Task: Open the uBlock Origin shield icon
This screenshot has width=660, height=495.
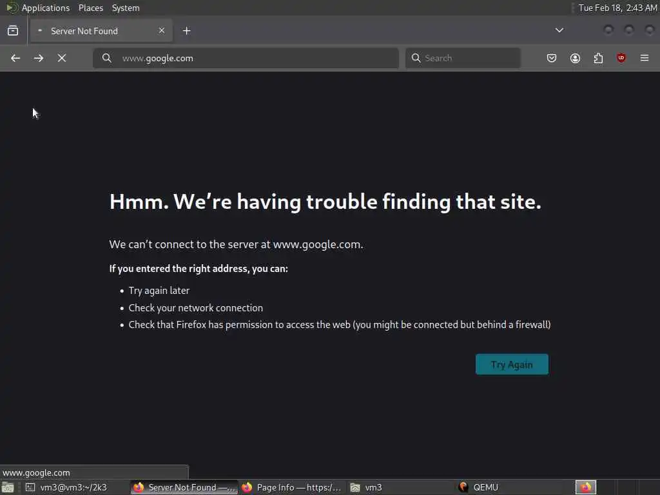Action: click(621, 58)
